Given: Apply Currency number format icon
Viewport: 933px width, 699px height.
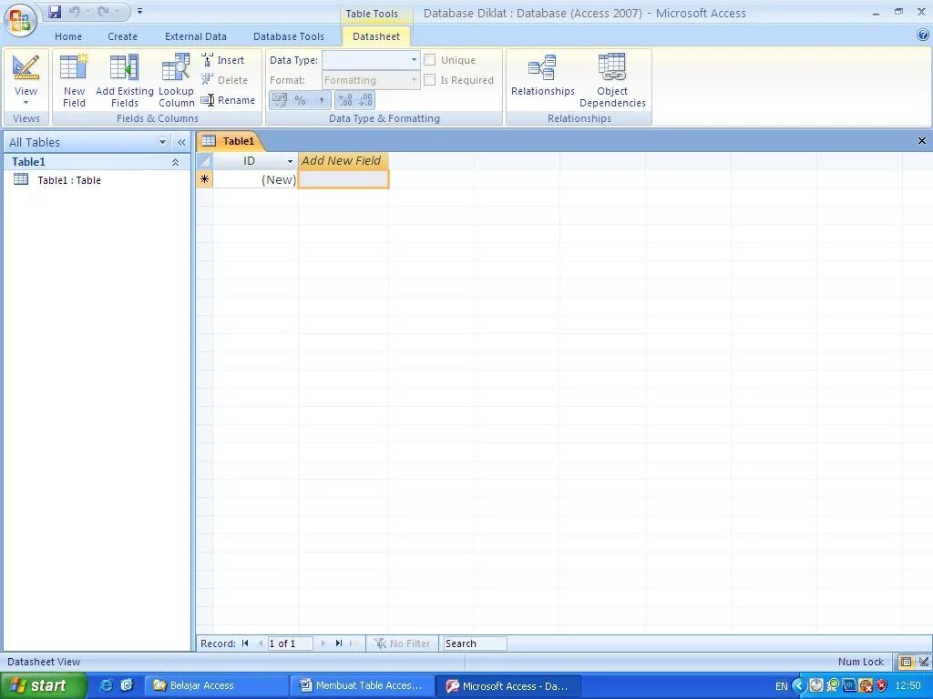Looking at the screenshot, I should (x=280, y=100).
